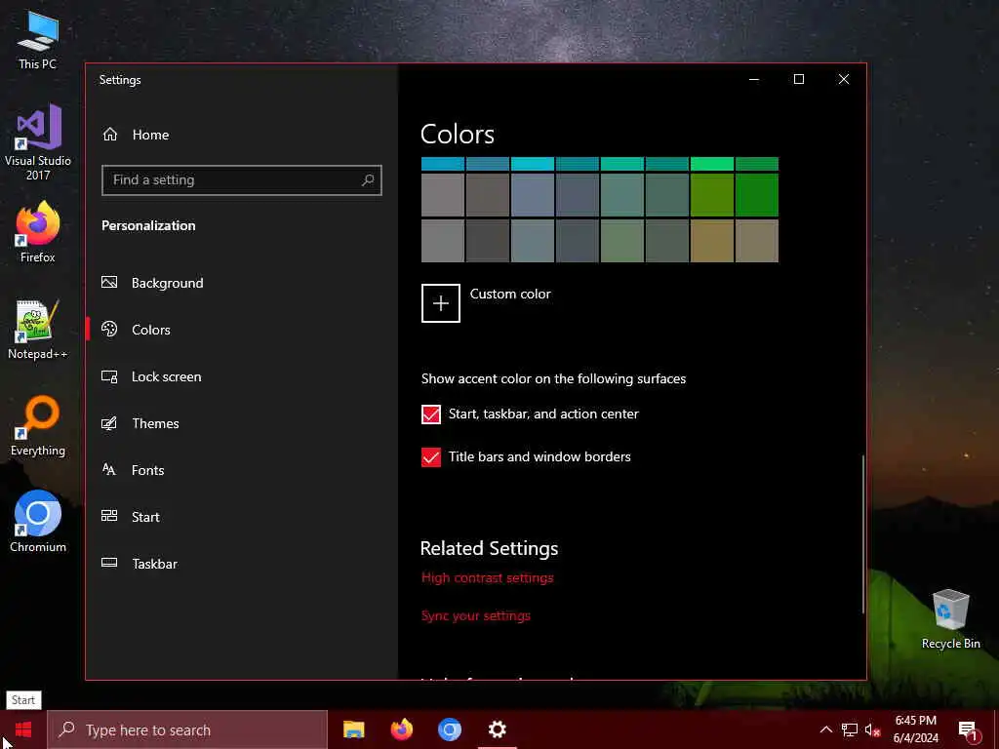Uncheck Title bars and window borders
The image size is (999, 749).
click(430, 457)
